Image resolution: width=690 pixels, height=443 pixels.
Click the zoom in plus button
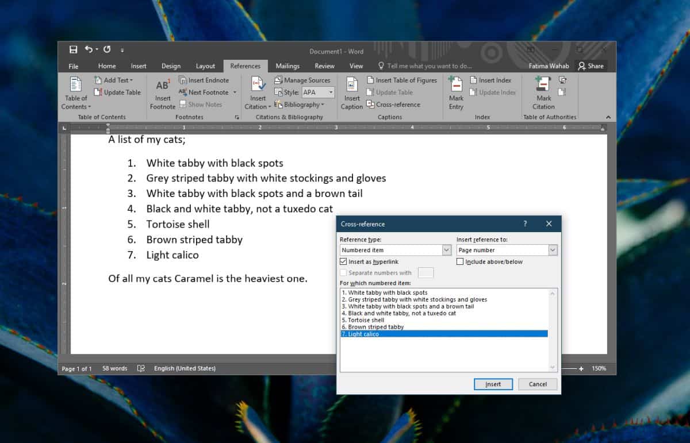[581, 369]
